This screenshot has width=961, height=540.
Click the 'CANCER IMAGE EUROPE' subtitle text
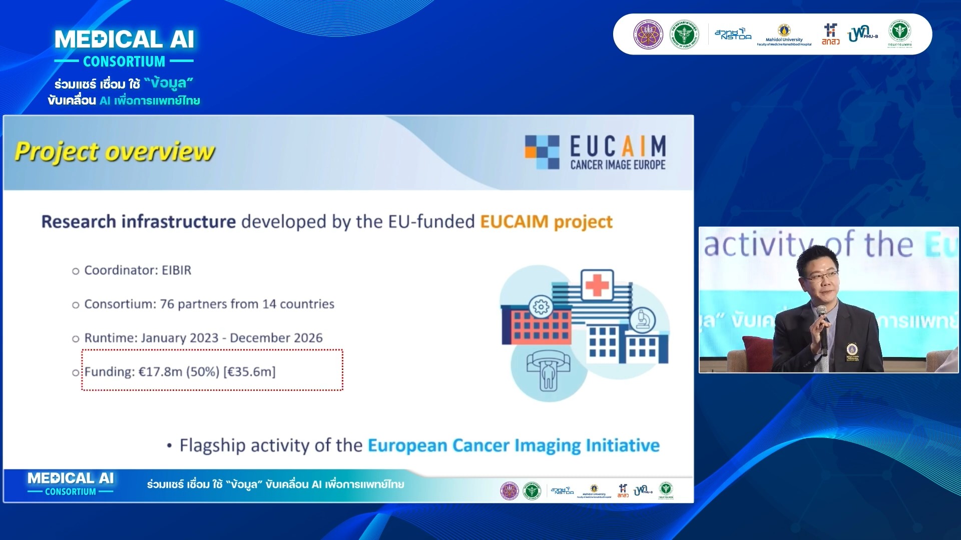pos(618,164)
